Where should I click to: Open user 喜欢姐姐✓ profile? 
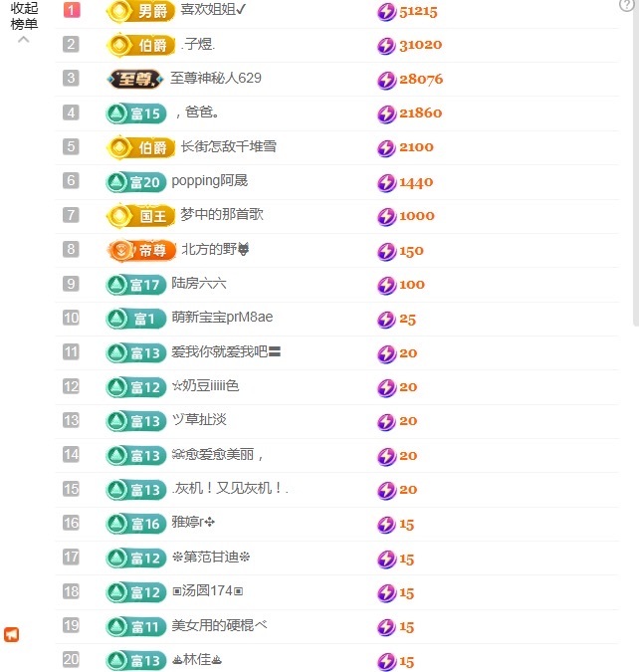(x=213, y=9)
